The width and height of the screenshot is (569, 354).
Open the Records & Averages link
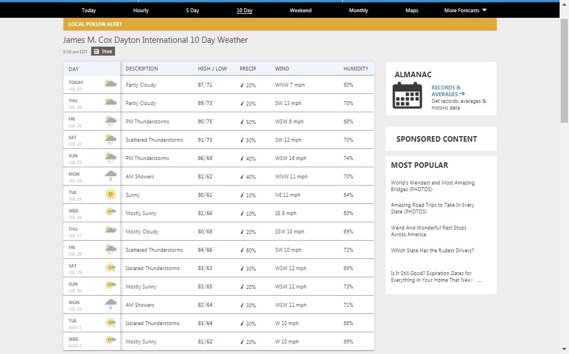[x=447, y=91]
